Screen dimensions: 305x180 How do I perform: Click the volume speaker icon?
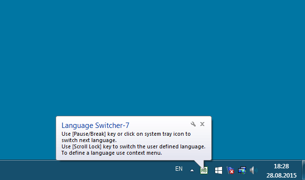pyautogui.click(x=253, y=170)
